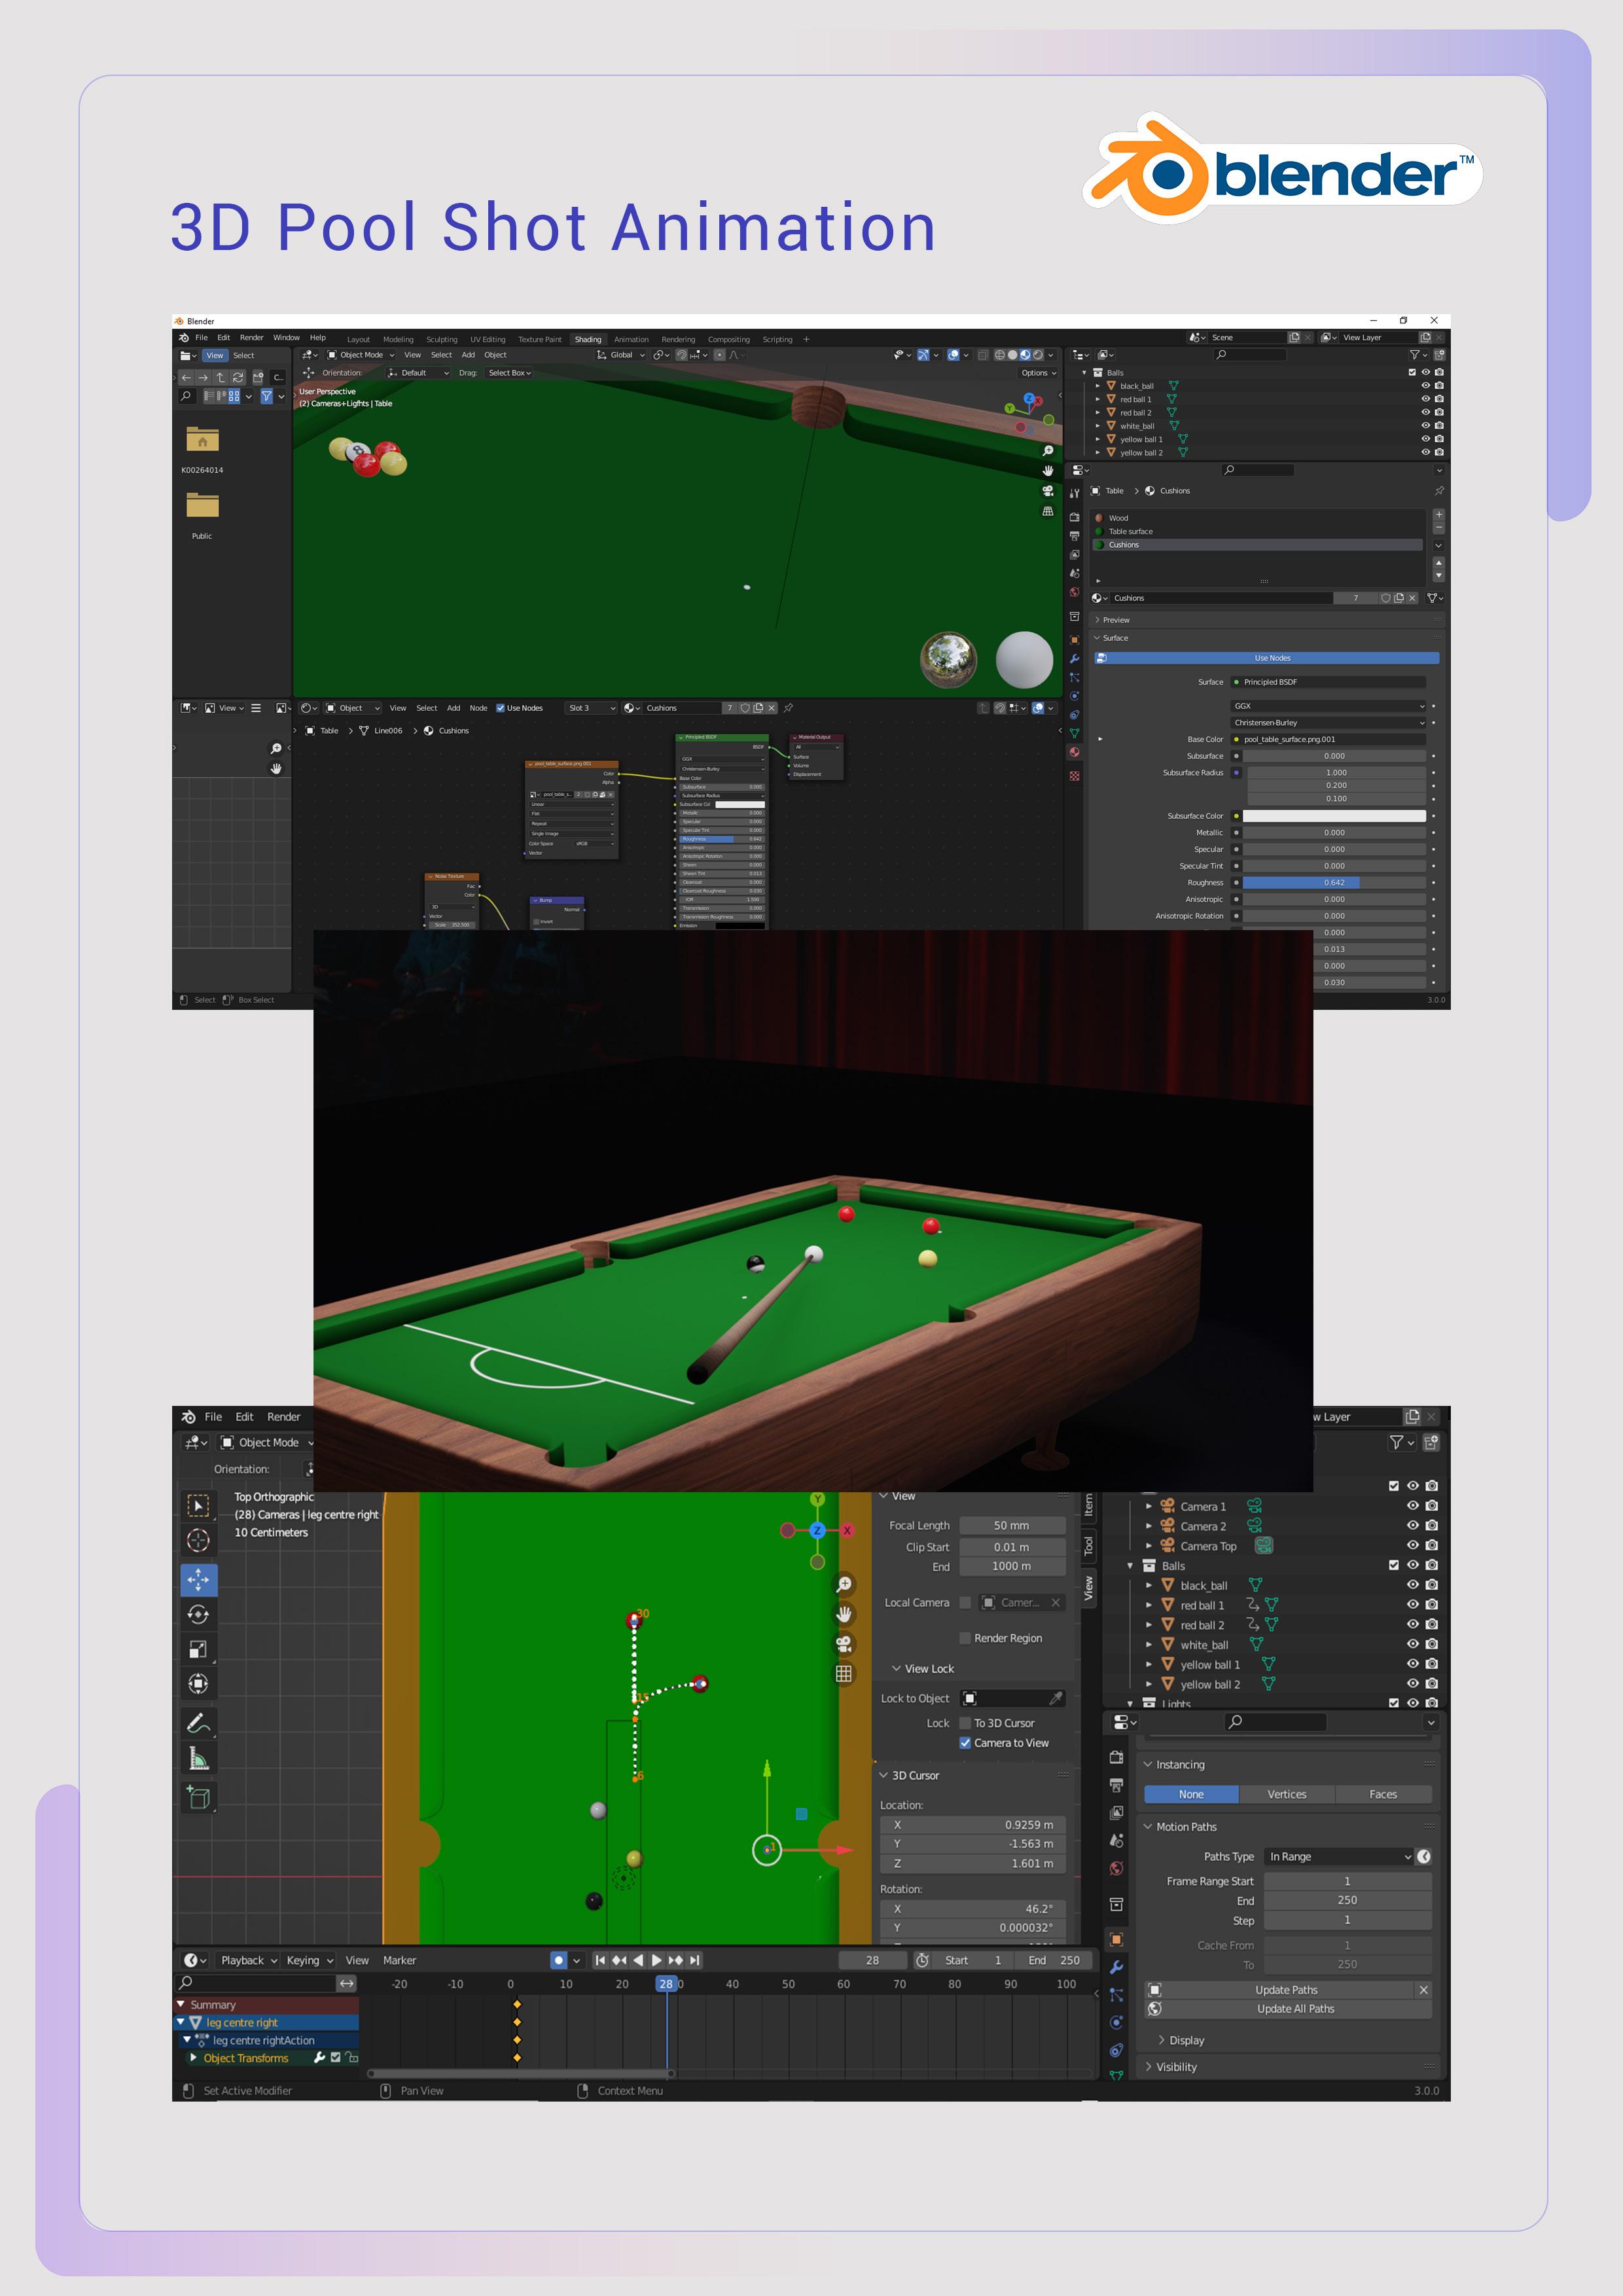1623x2296 pixels.
Task: Click the Vertices instancing button
Action: coord(1286,1794)
